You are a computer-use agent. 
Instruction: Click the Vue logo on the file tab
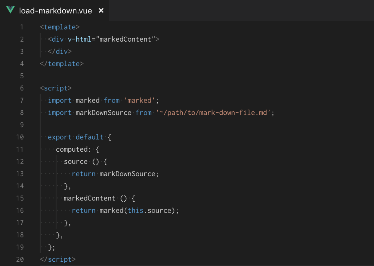[10, 10]
